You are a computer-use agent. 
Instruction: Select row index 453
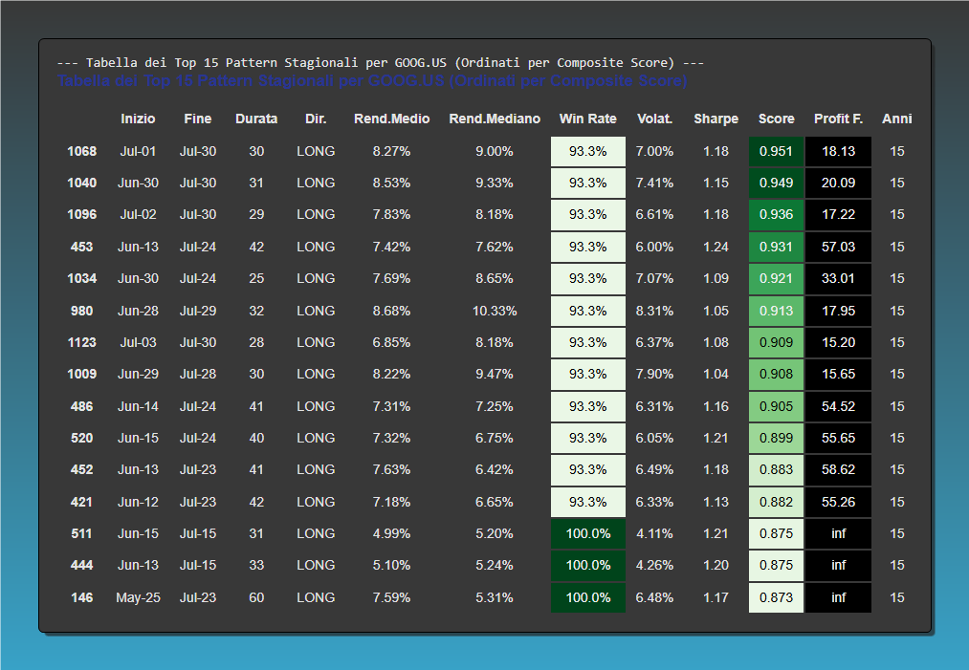point(81,247)
